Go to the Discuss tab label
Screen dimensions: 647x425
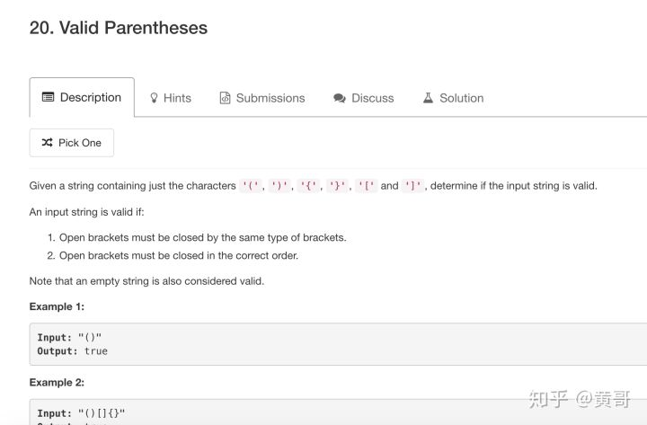(372, 98)
